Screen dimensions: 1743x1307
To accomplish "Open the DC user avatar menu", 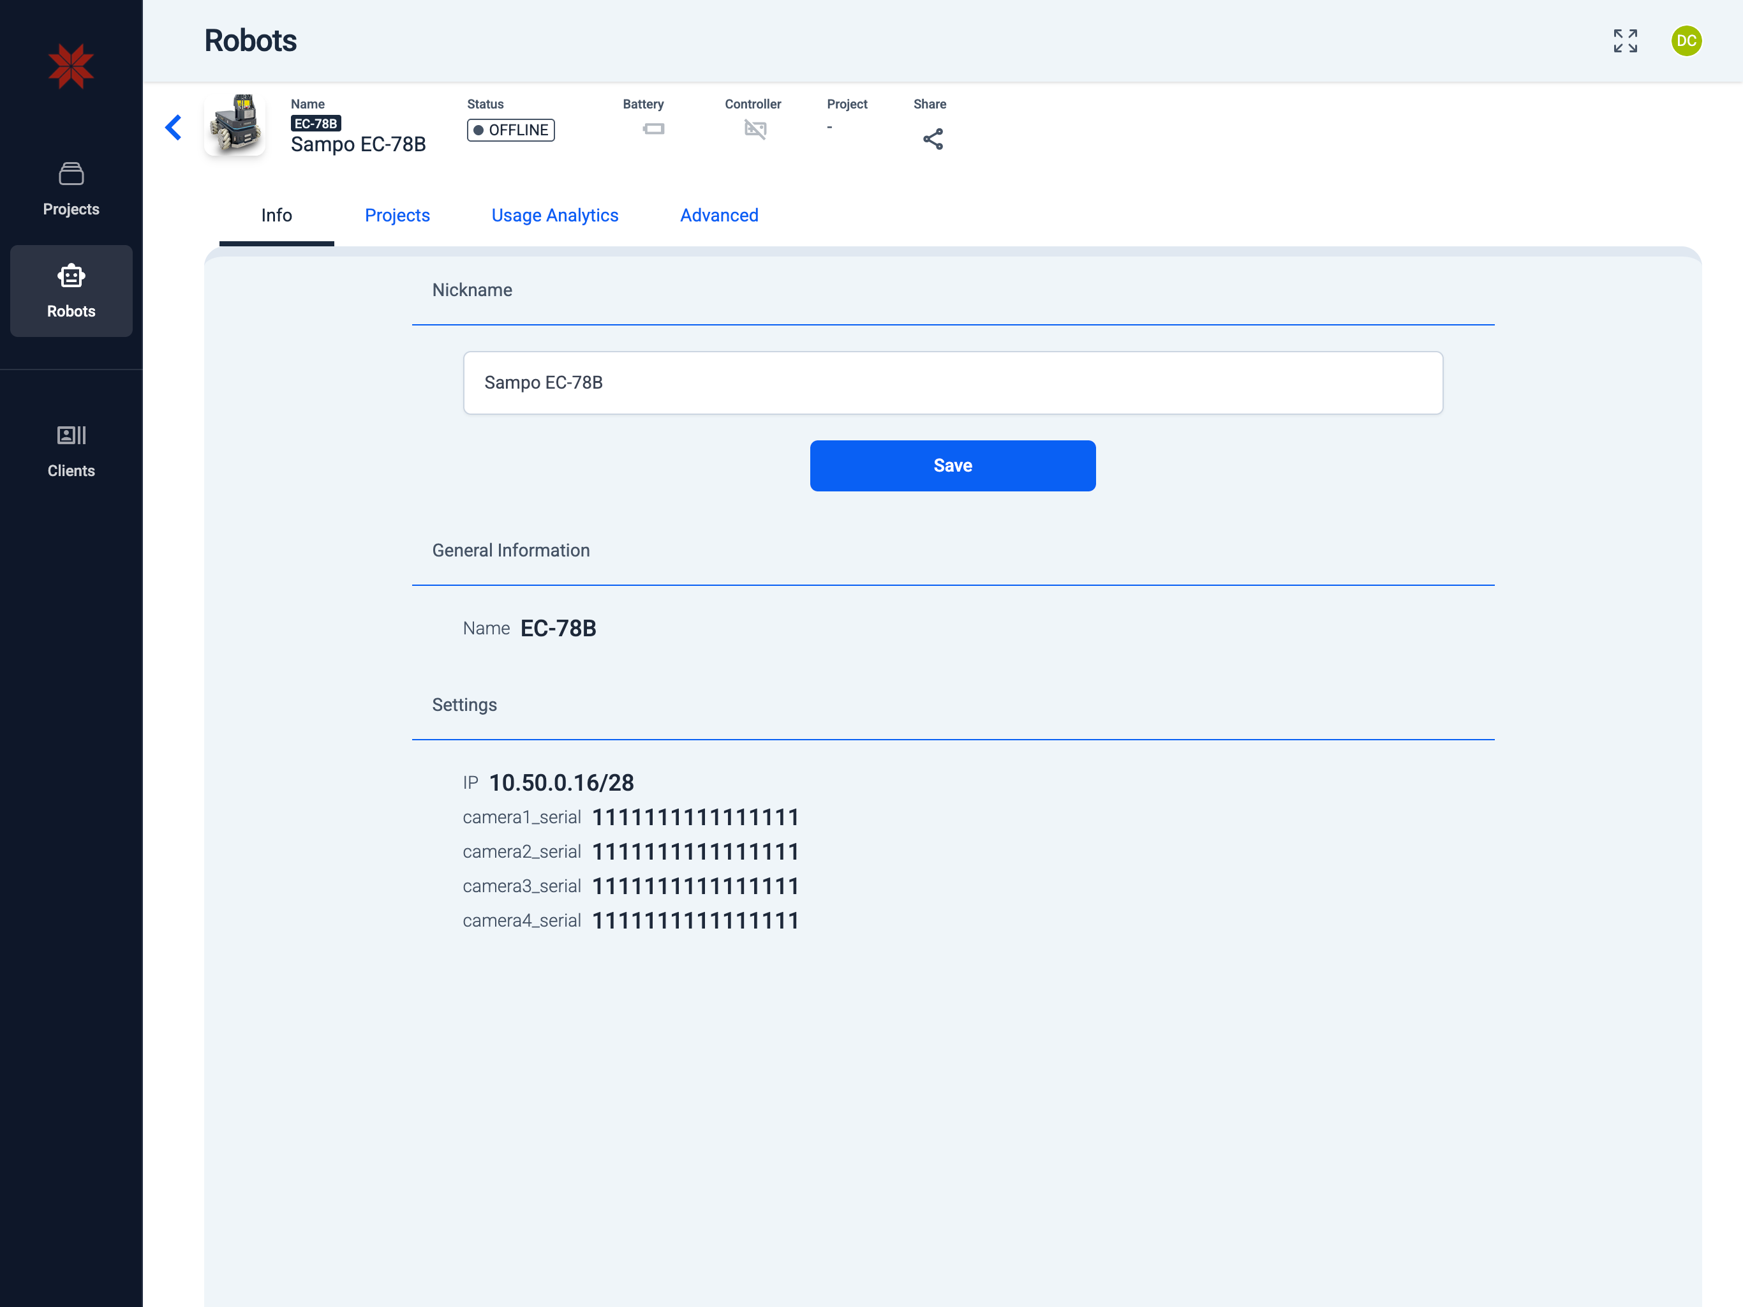I will [x=1686, y=41].
